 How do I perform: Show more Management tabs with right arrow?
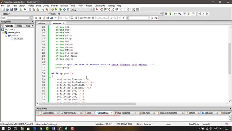coord(32,26)
